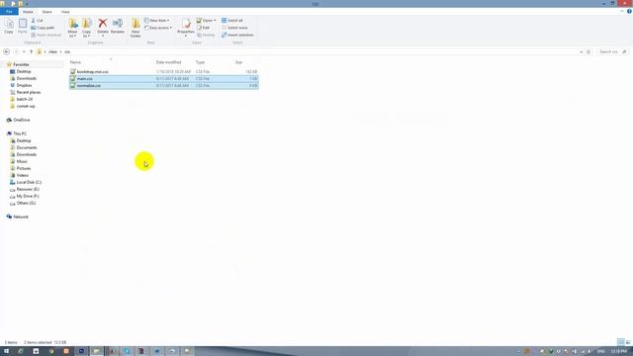Open OneDrive in the navigation pane
This screenshot has height=356, width=633.
[x=22, y=120]
